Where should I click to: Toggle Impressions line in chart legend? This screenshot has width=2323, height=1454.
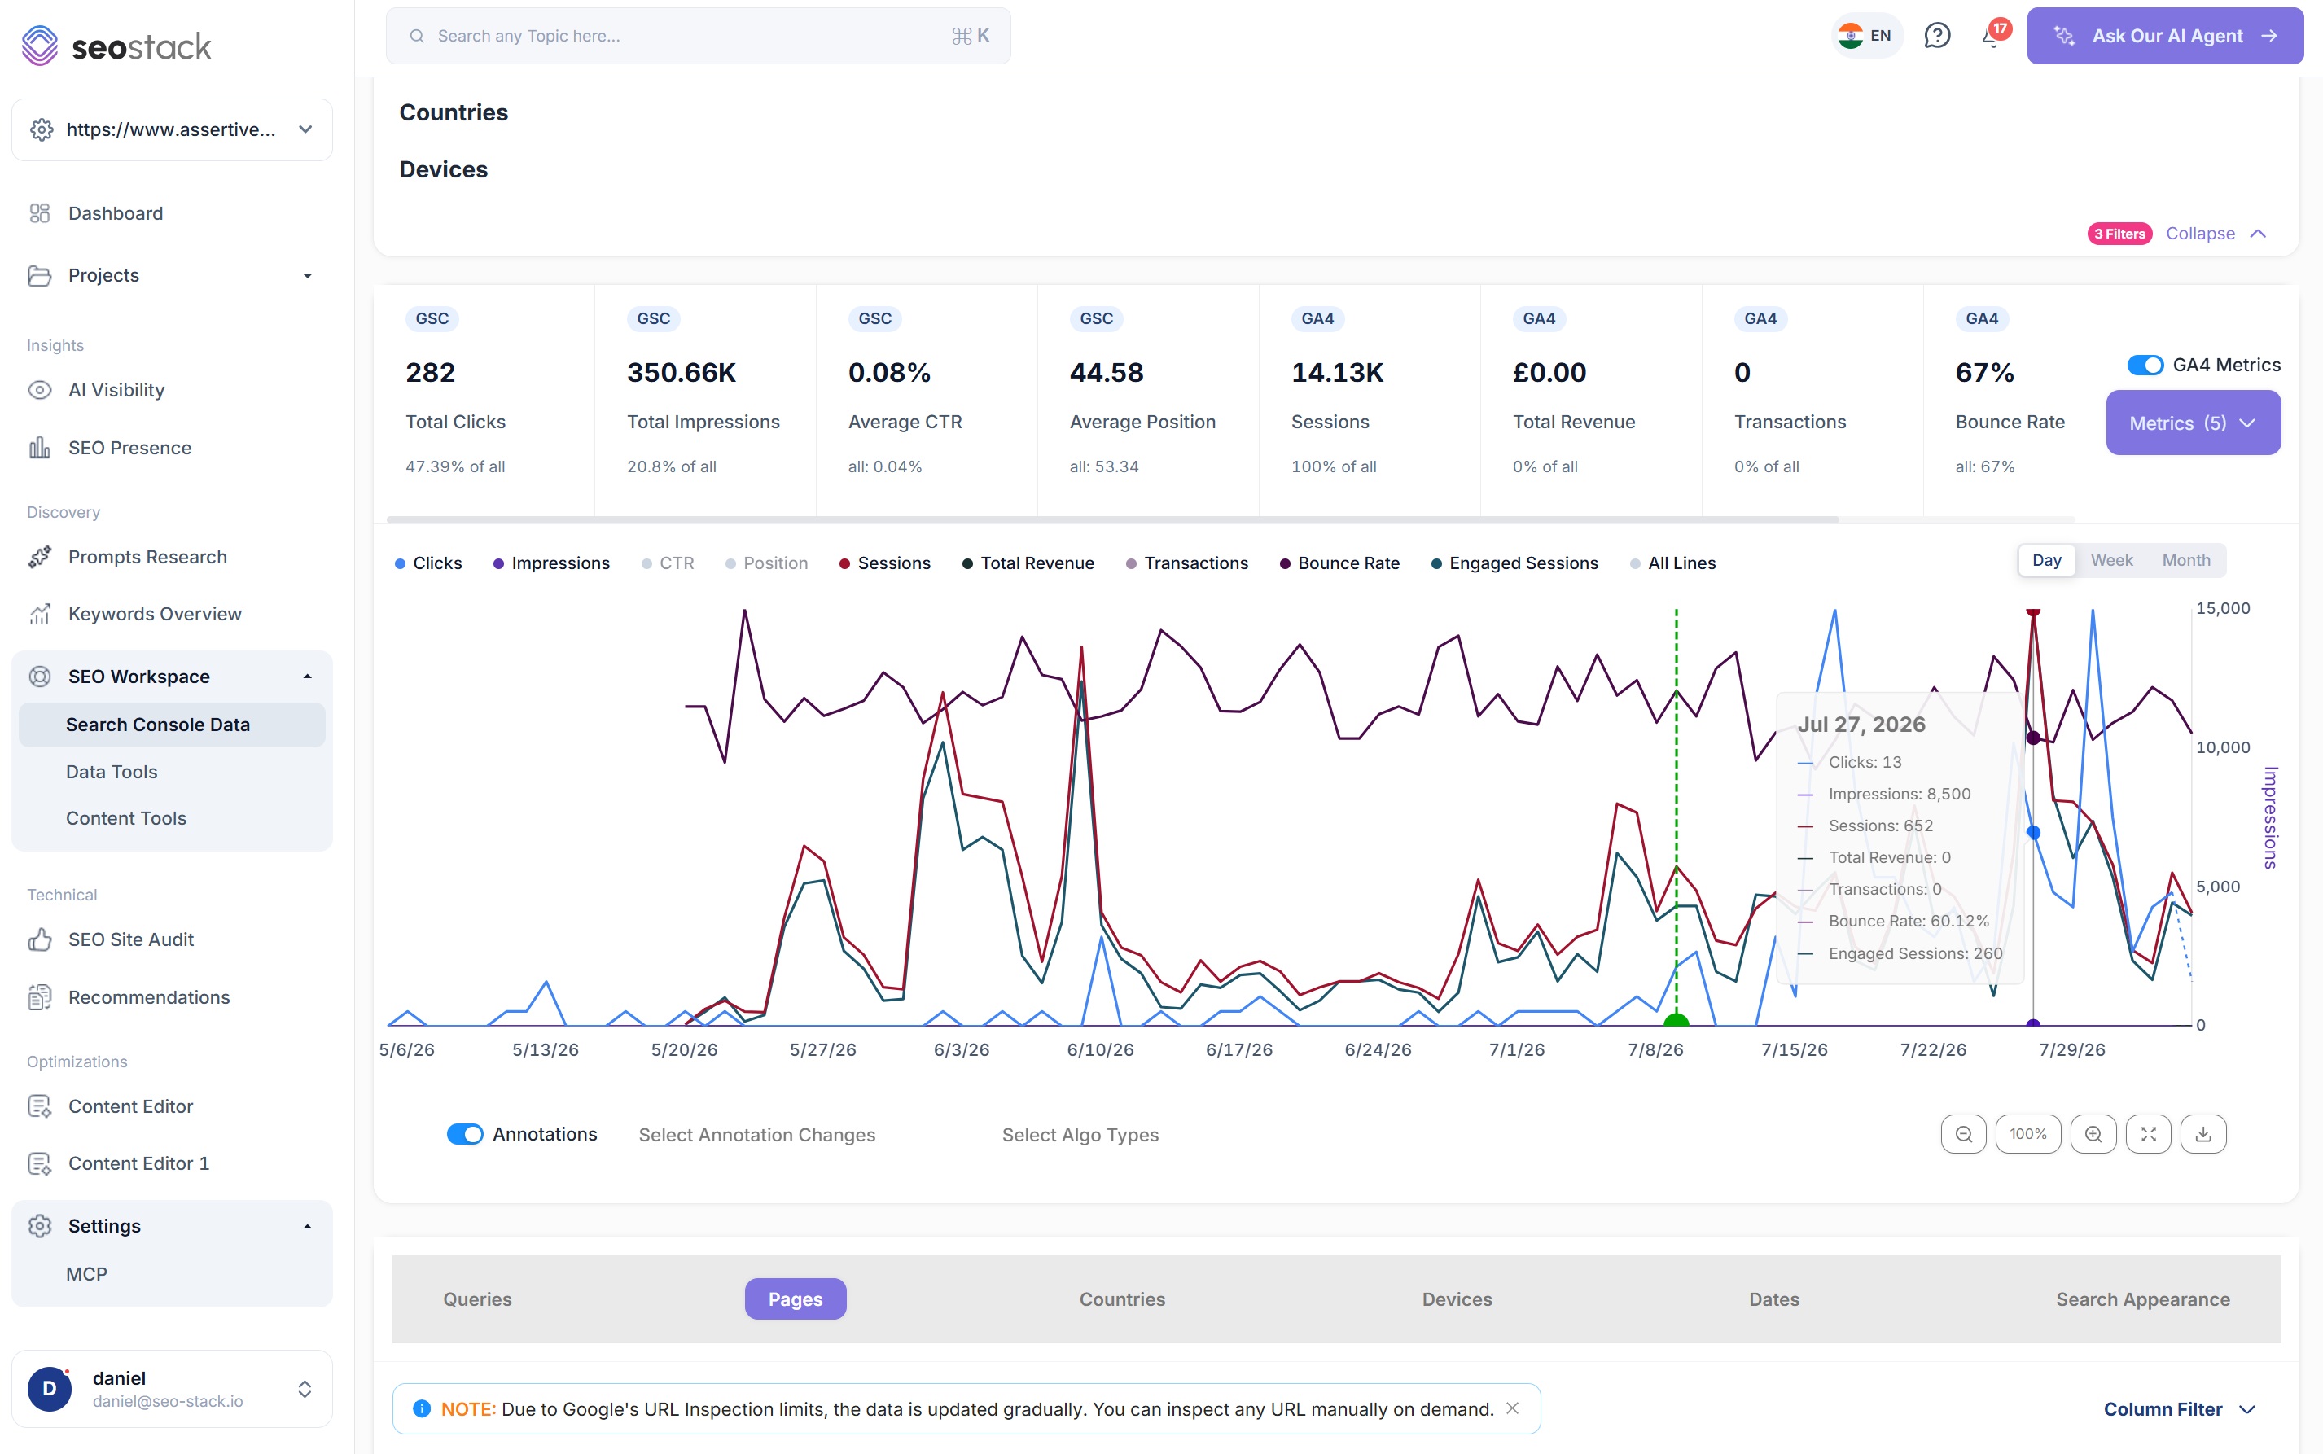(x=551, y=563)
